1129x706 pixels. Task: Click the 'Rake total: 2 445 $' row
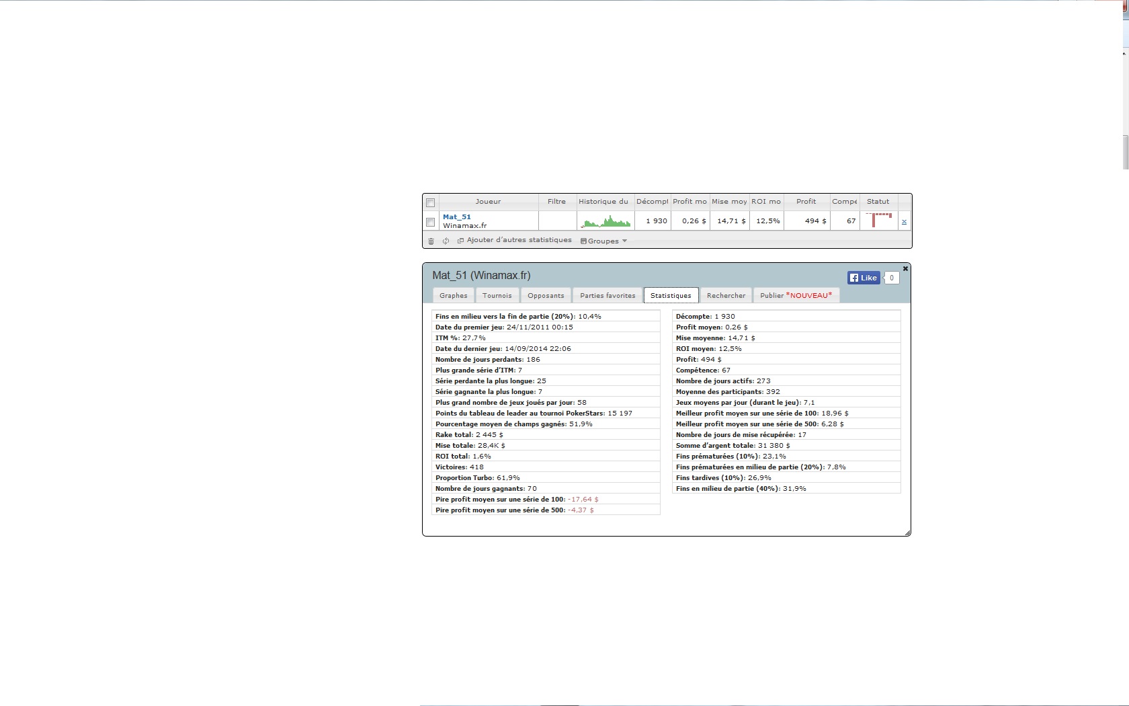pos(546,435)
